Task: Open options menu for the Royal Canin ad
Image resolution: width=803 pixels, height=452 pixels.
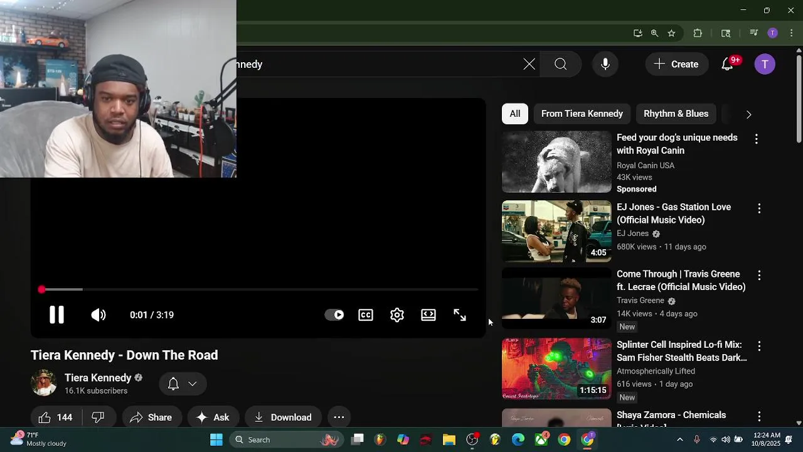Action: [x=756, y=139]
